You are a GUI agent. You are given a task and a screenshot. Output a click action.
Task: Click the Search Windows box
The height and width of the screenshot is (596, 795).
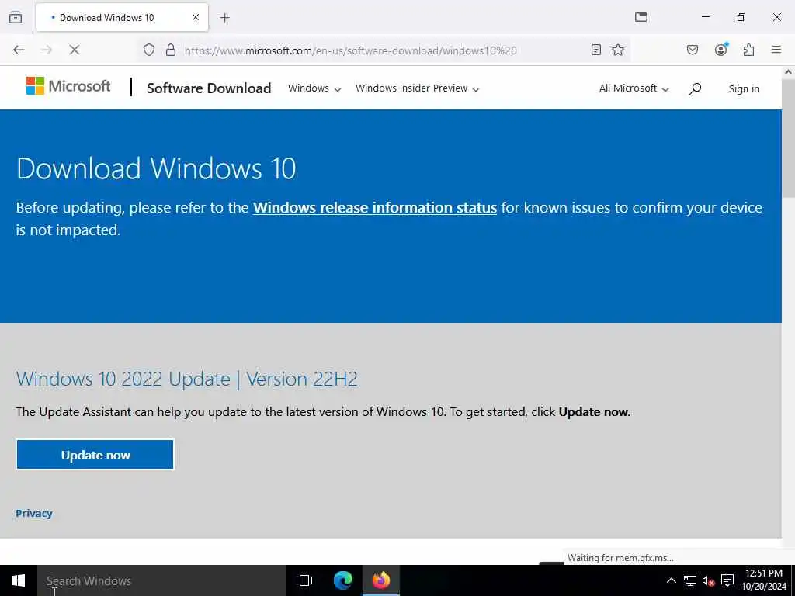coord(161,580)
